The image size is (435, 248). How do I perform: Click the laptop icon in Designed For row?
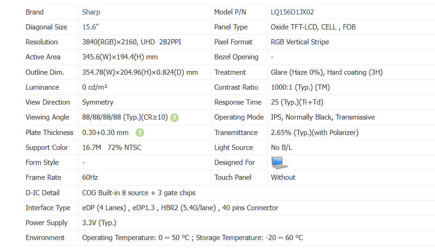(279, 162)
